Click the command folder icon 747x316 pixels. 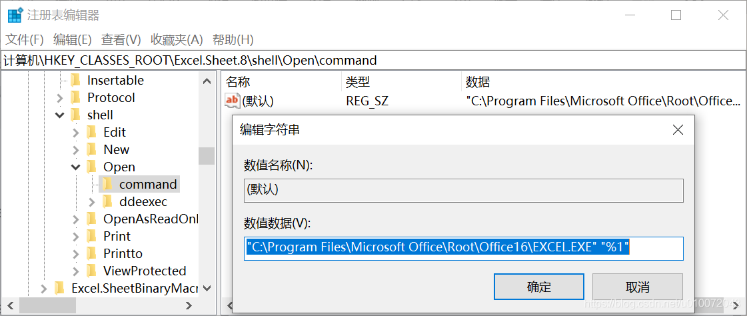click(x=108, y=185)
